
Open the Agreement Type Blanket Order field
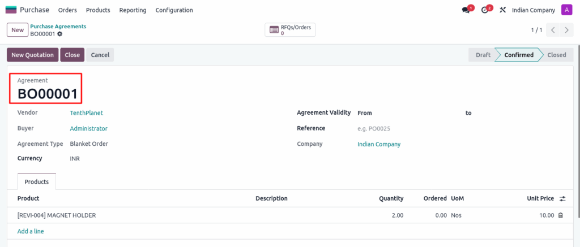[x=89, y=144]
